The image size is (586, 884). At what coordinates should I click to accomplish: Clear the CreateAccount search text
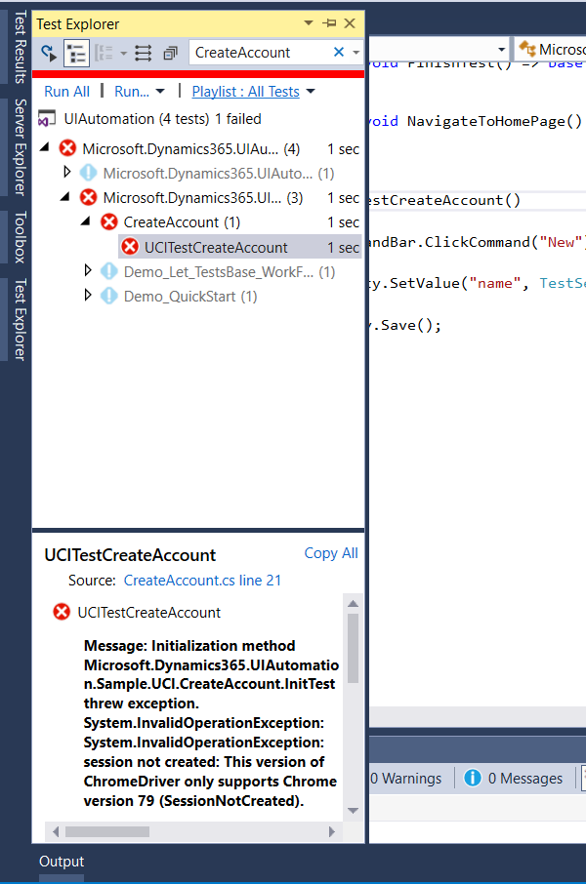coord(339,52)
